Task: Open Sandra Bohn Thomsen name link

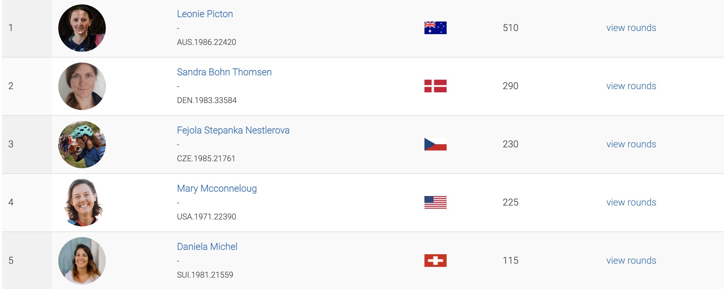Action: point(224,72)
